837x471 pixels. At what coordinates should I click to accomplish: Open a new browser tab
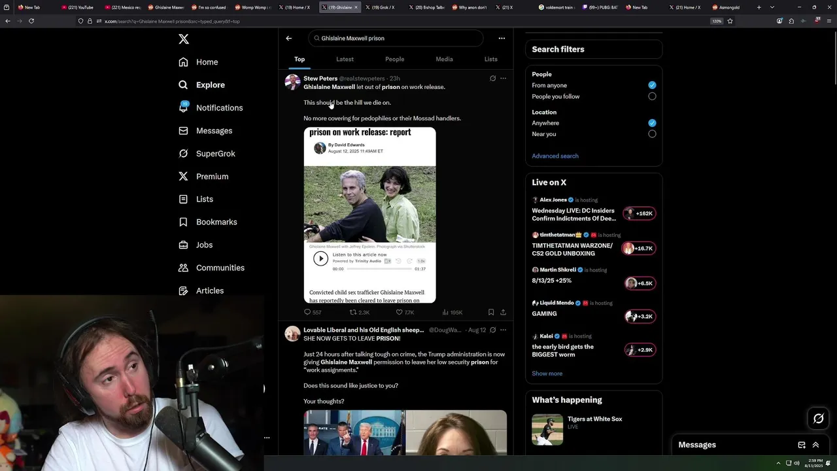[x=759, y=7]
